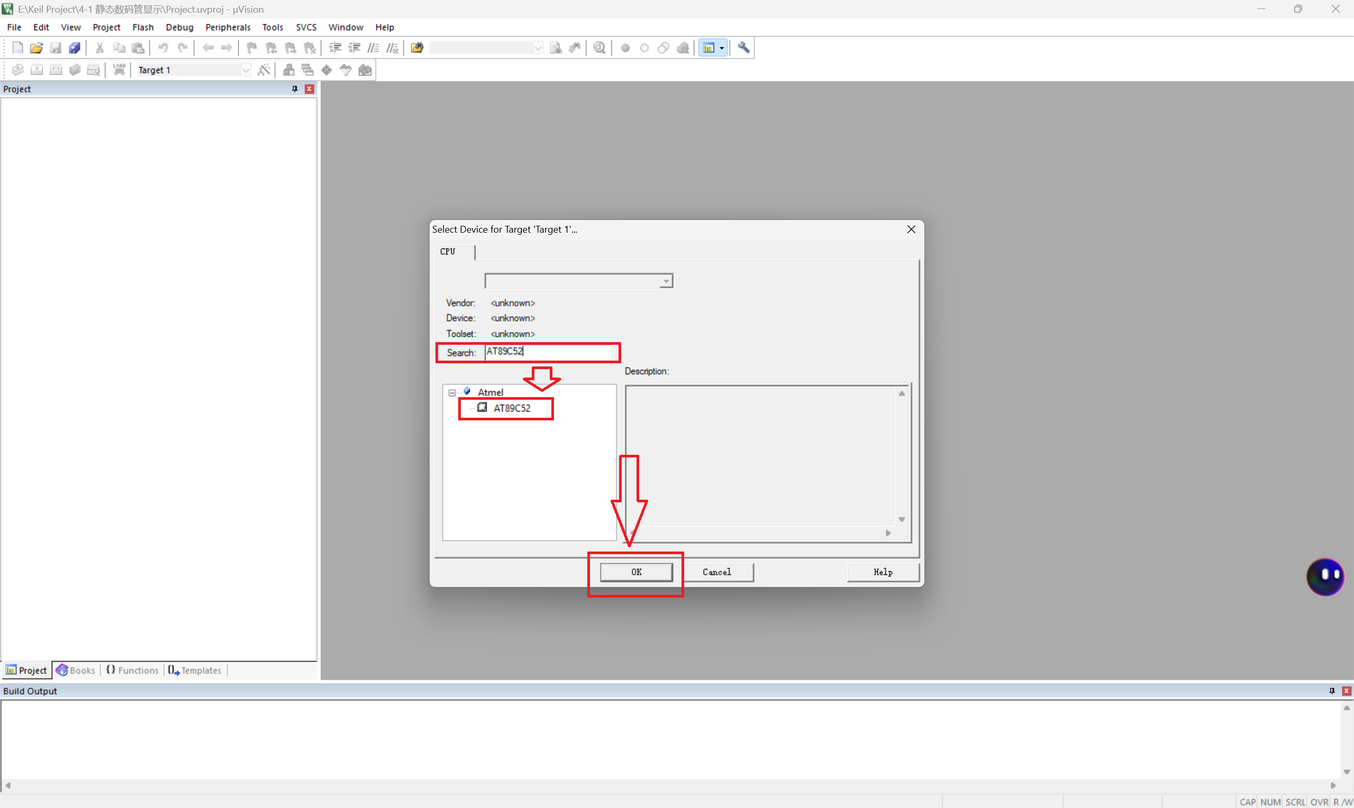
Task: Click the Open file toolbar icon
Action: pyautogui.click(x=36, y=48)
